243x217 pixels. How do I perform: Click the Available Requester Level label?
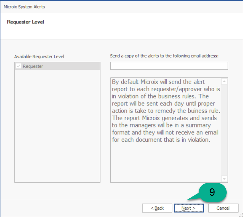39,57
